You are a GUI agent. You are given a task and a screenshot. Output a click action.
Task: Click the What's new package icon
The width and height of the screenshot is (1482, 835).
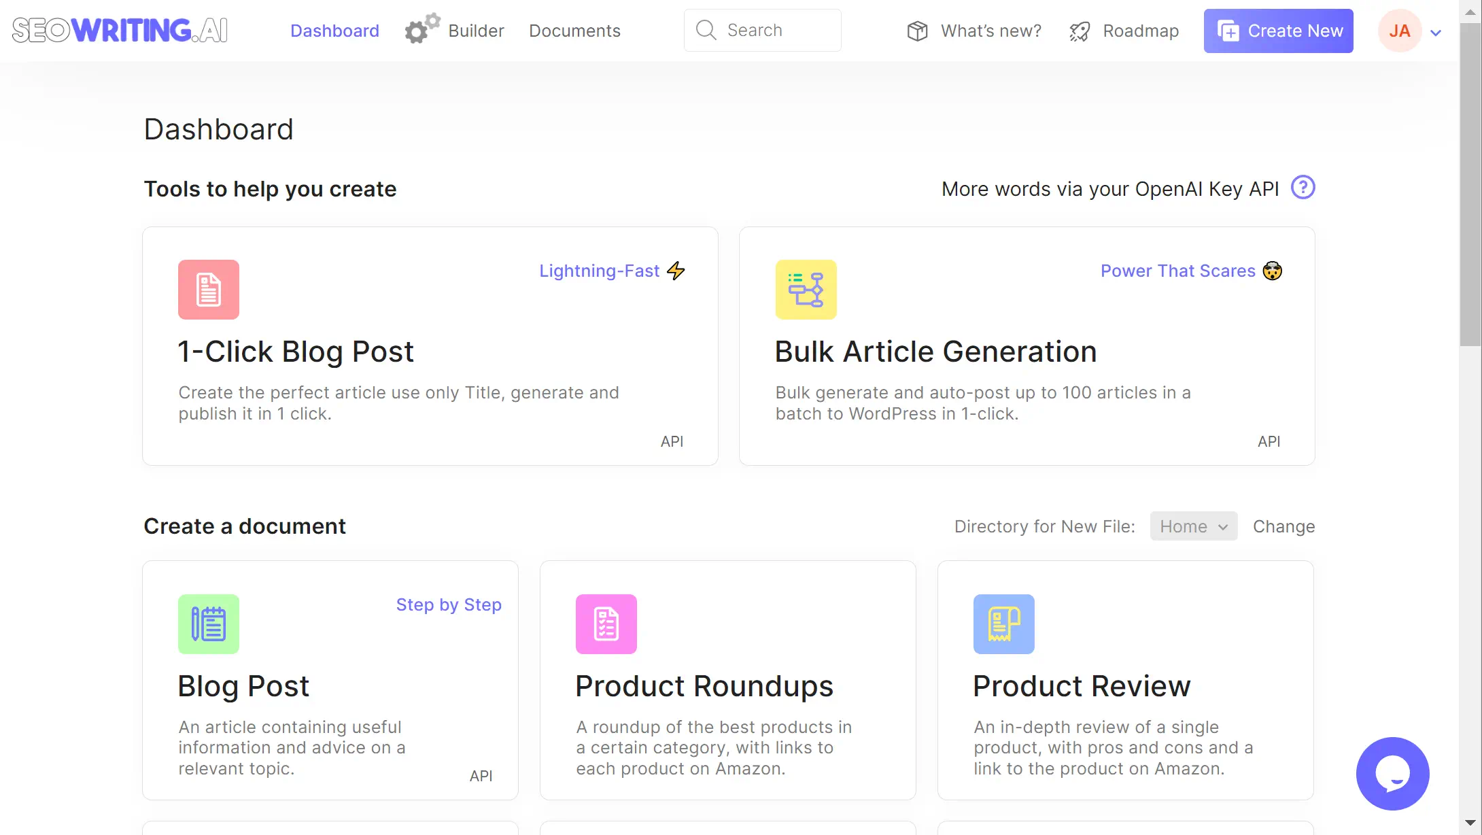(x=917, y=31)
